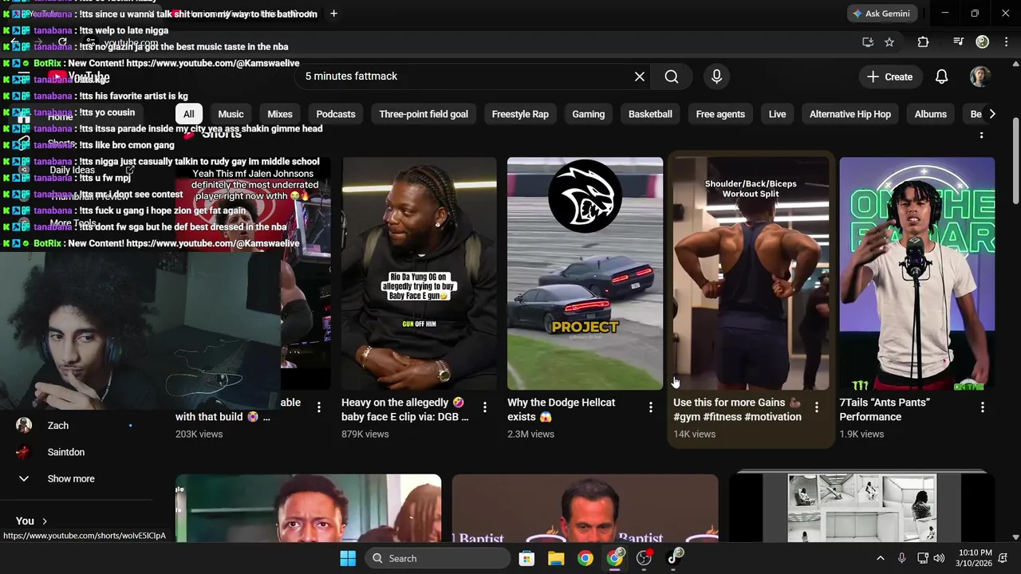Screen dimensions: 1021x574
Task: Open the Windows Start menu
Action: click(x=348, y=558)
